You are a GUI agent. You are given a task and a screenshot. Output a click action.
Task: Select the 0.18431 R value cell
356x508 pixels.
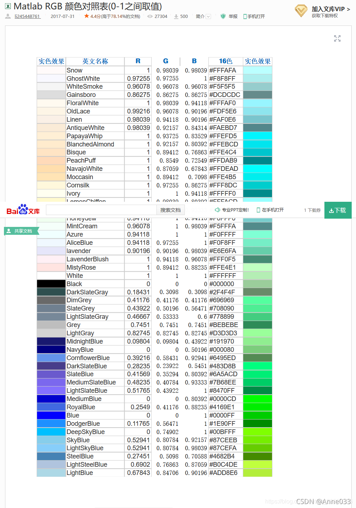[138, 292]
